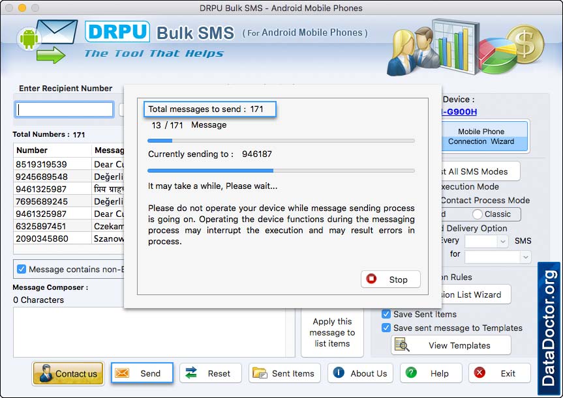Click the Contact us person icon

pyautogui.click(x=45, y=373)
